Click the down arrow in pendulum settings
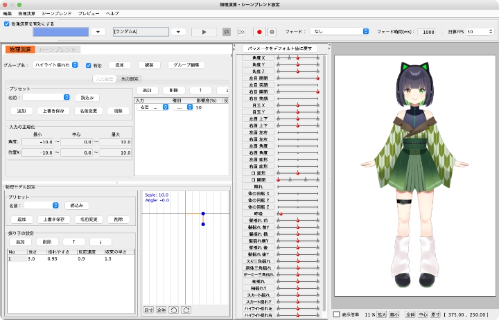The height and width of the screenshot is (320, 499). coord(100,242)
